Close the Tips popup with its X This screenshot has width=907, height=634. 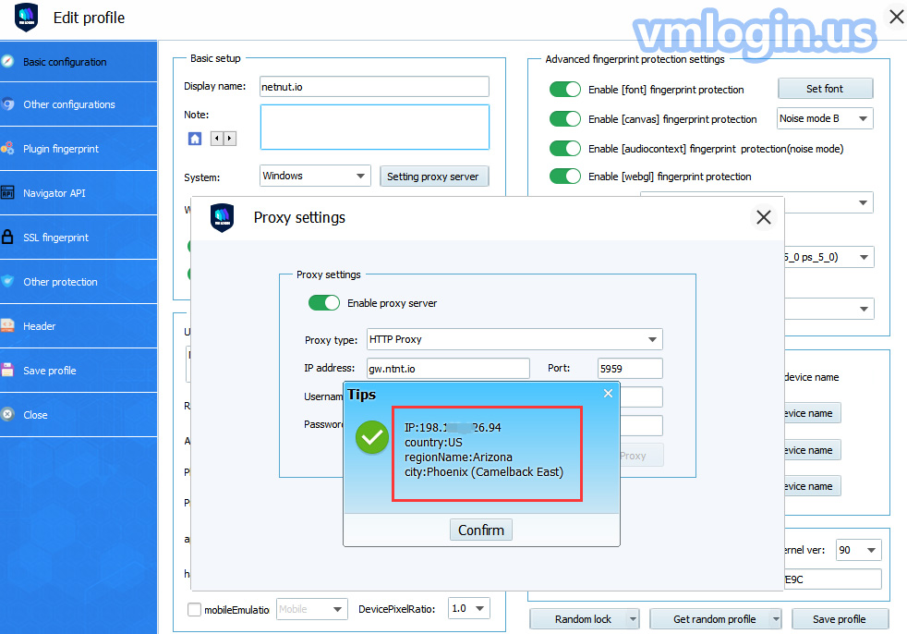pos(608,394)
